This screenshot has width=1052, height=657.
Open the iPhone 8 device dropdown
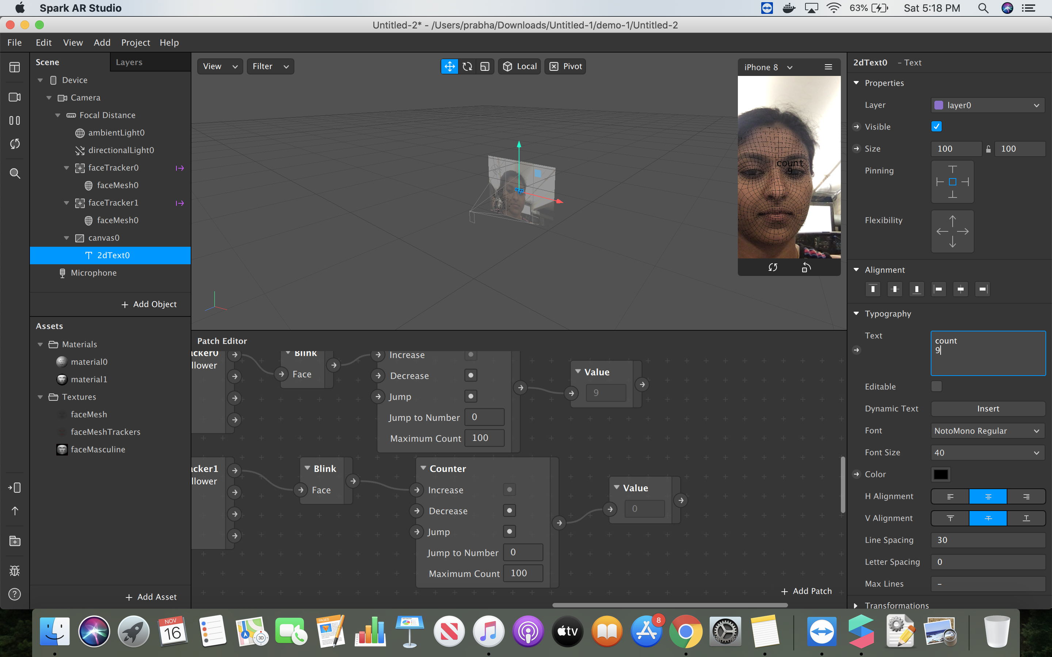tap(768, 68)
